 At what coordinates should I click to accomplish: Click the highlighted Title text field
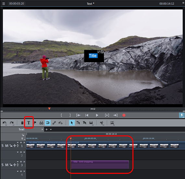click(x=93, y=56)
